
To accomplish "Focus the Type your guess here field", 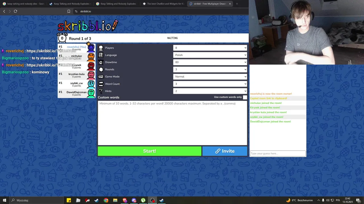I will point(278,154).
